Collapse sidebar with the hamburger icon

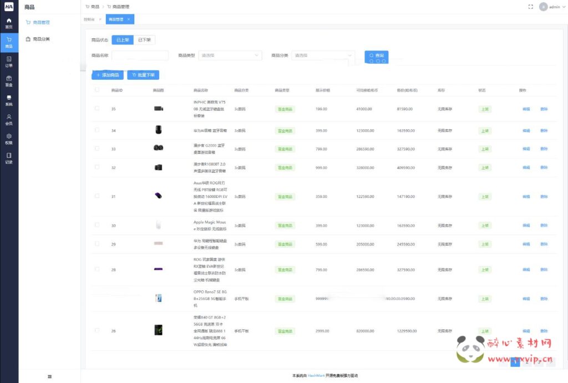coord(49,376)
